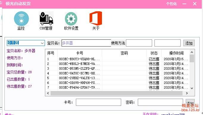Click the 操作时间 column header
Image resolution: width=203 pixels, height=115 pixels.
(x=176, y=53)
